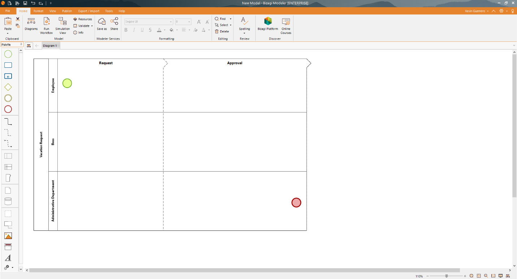Viewport: 517px width, 279px height.
Task: Select the End Event red circle in the palette
Action: click(8, 109)
